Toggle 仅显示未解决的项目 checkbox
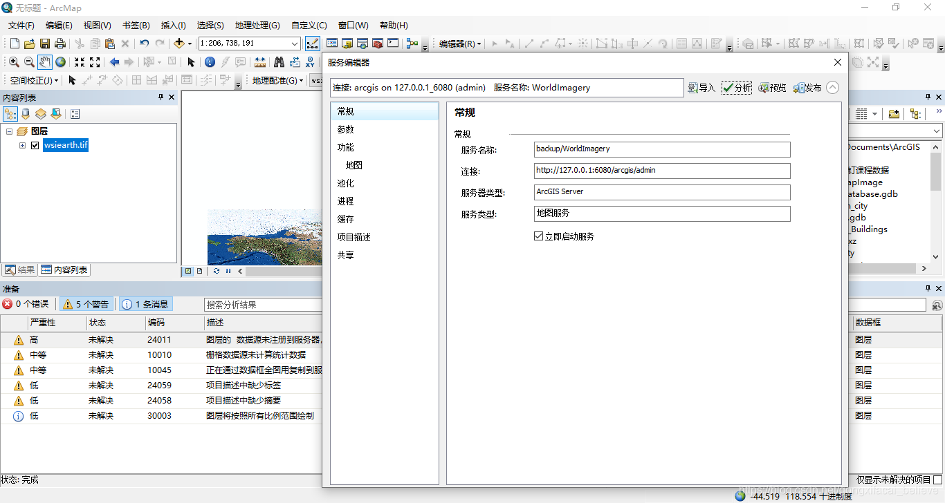This screenshot has height=503, width=945. [938, 480]
